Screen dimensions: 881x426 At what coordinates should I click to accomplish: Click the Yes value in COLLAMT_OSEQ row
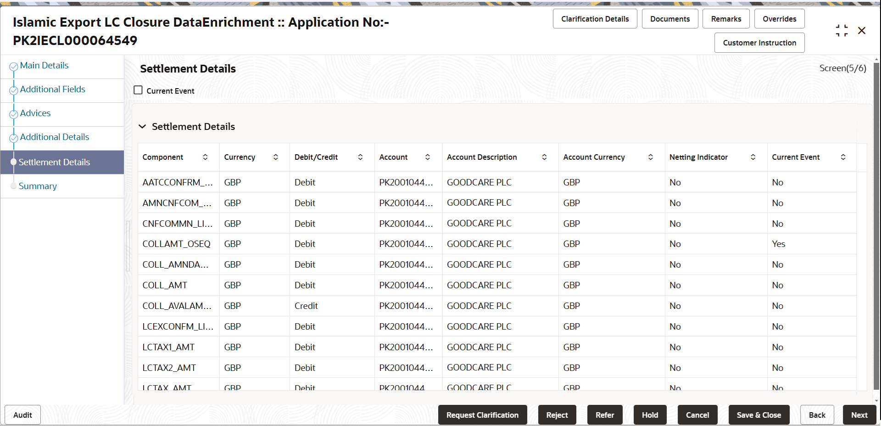point(779,244)
